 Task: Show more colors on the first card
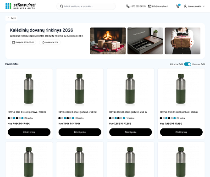pyautogui.click(x=28, y=118)
